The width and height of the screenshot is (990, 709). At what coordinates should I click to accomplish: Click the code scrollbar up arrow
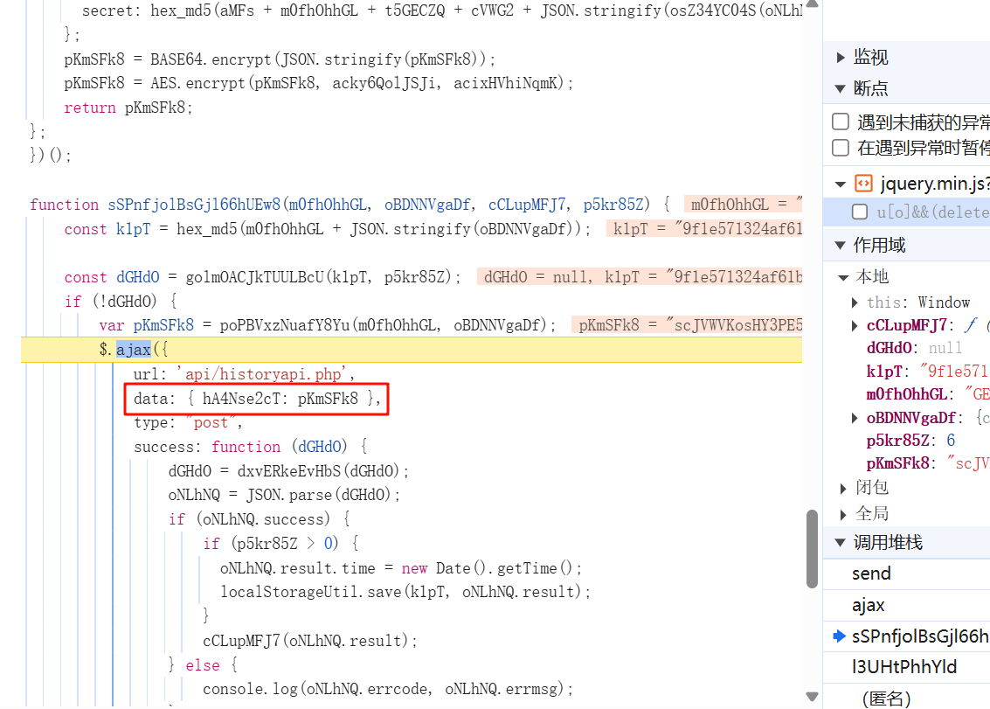tap(813, 3)
